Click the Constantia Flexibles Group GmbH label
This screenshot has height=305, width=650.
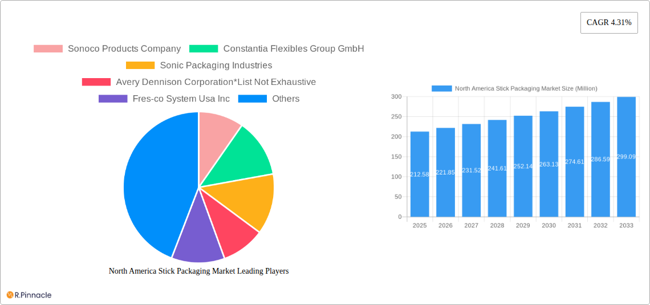coord(294,49)
